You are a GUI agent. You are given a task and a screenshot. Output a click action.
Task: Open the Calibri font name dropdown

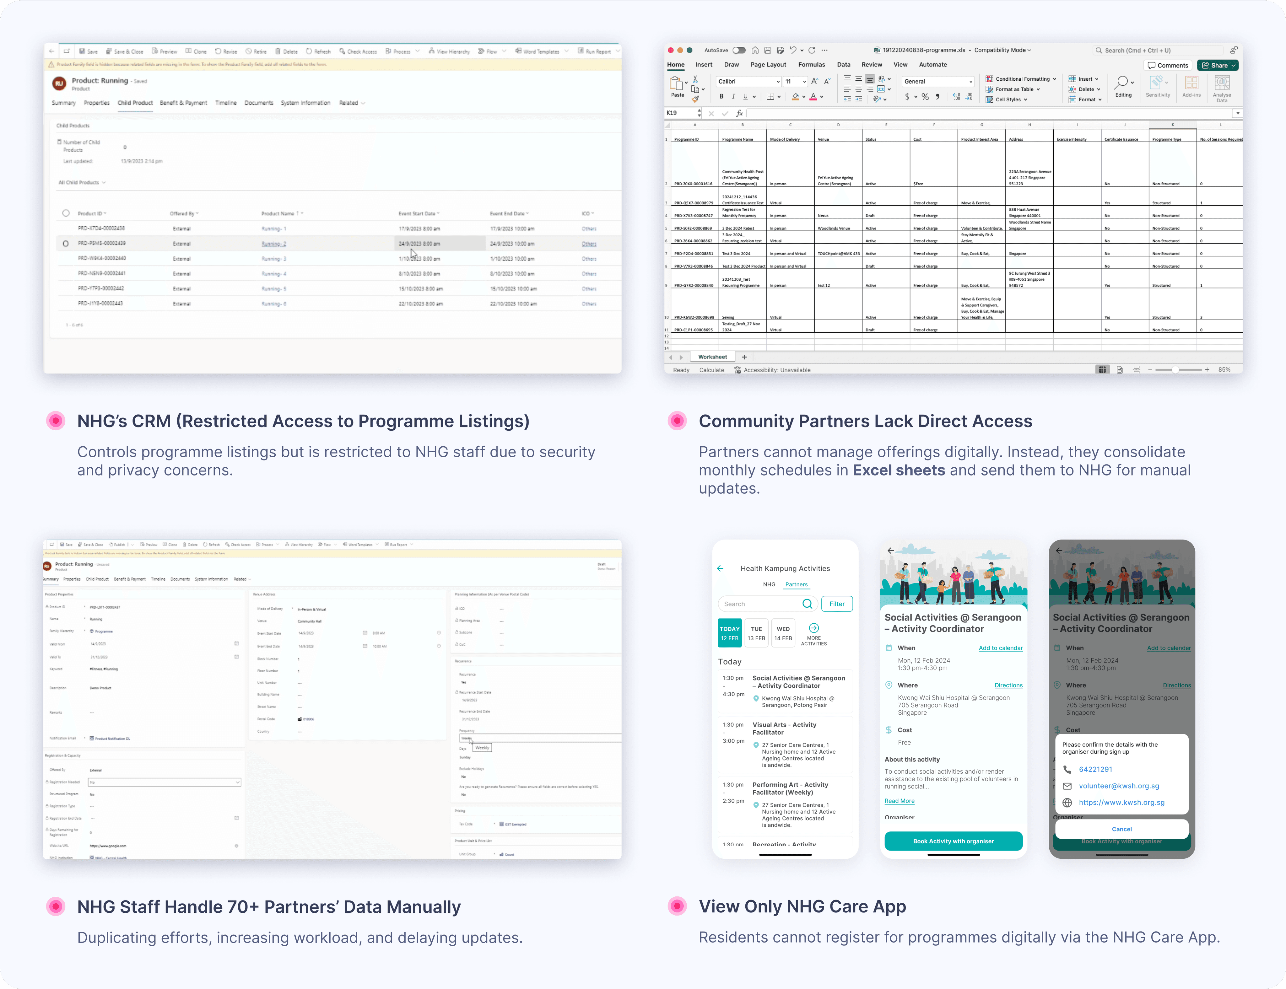click(748, 81)
